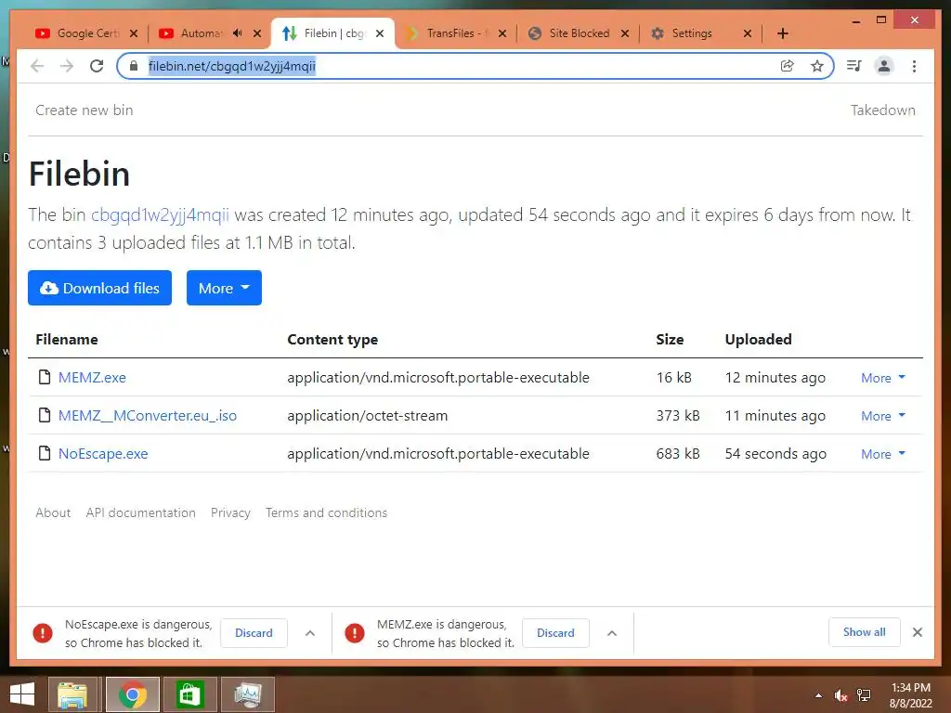Open the MEMZ__MConverter.eu_.iso file link
This screenshot has height=713, width=951.
pos(148,416)
